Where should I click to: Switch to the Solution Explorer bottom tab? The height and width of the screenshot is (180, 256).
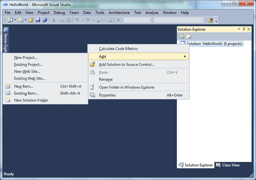[x=196, y=165]
